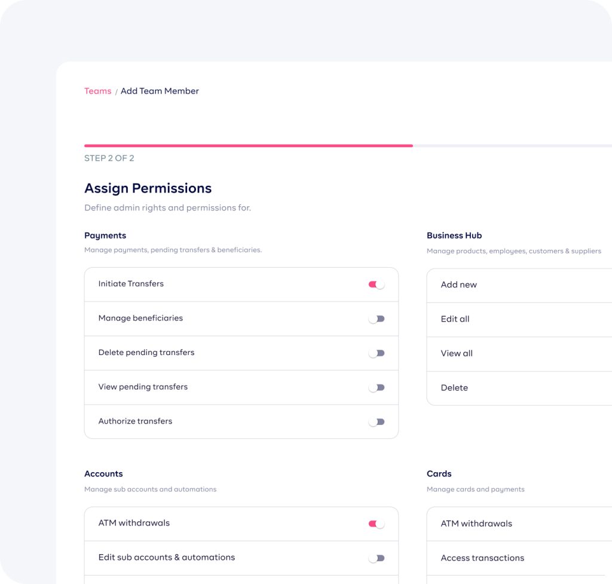
Task: Click the Initiate Transfers row label
Action: tap(131, 284)
